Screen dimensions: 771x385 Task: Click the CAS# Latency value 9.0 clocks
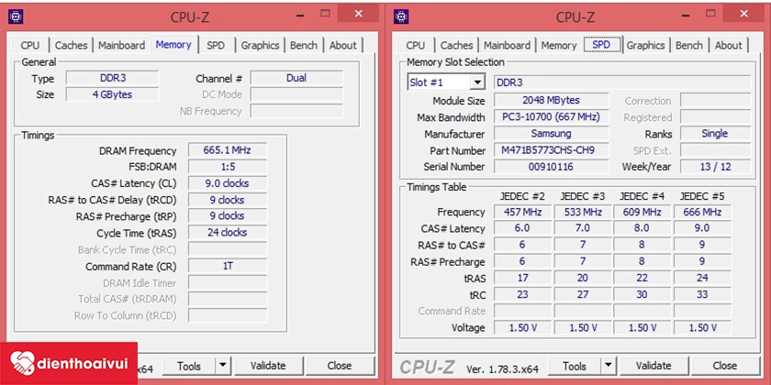(228, 183)
